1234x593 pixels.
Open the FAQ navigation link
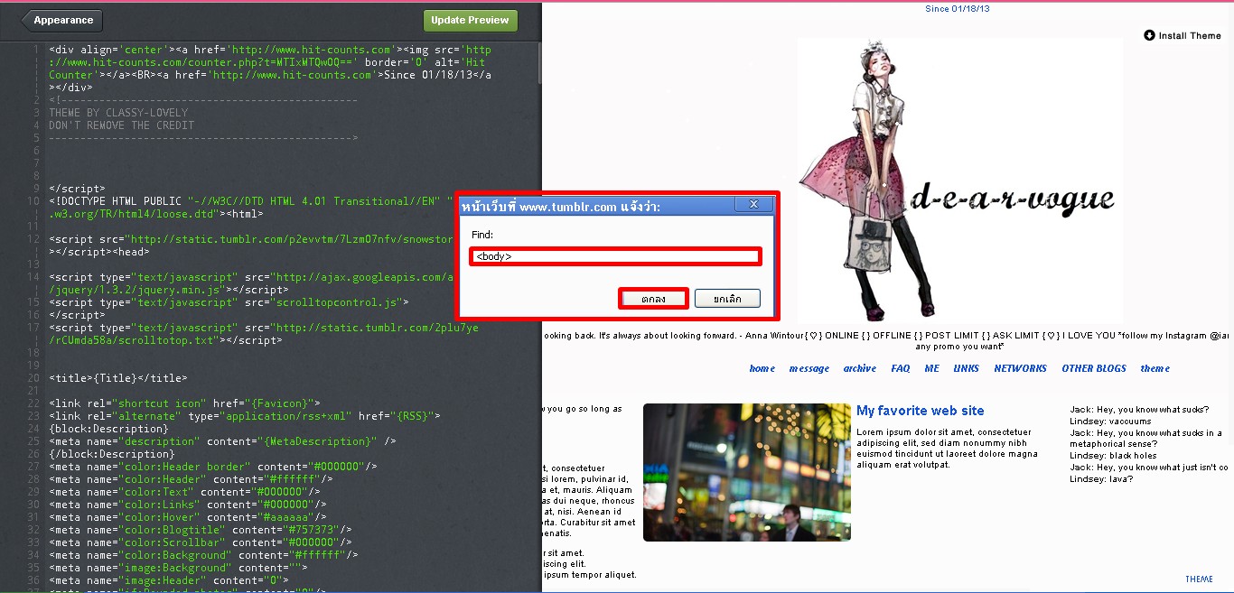pos(900,368)
